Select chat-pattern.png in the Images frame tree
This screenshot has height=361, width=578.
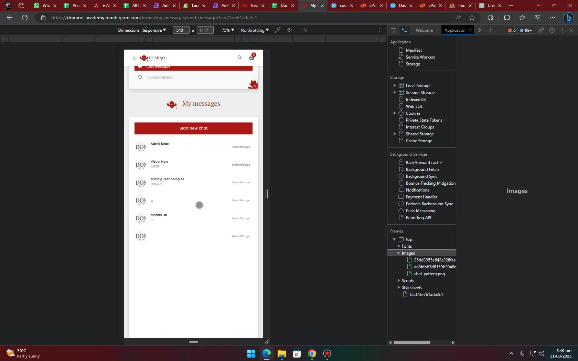429,274
